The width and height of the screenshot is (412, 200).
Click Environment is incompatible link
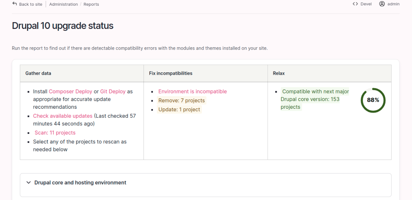(192, 92)
